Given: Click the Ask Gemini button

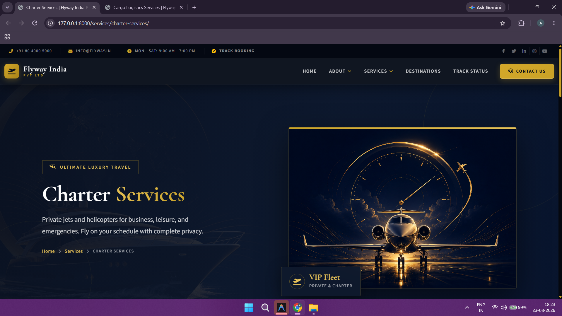Looking at the screenshot, I should click(486, 7).
